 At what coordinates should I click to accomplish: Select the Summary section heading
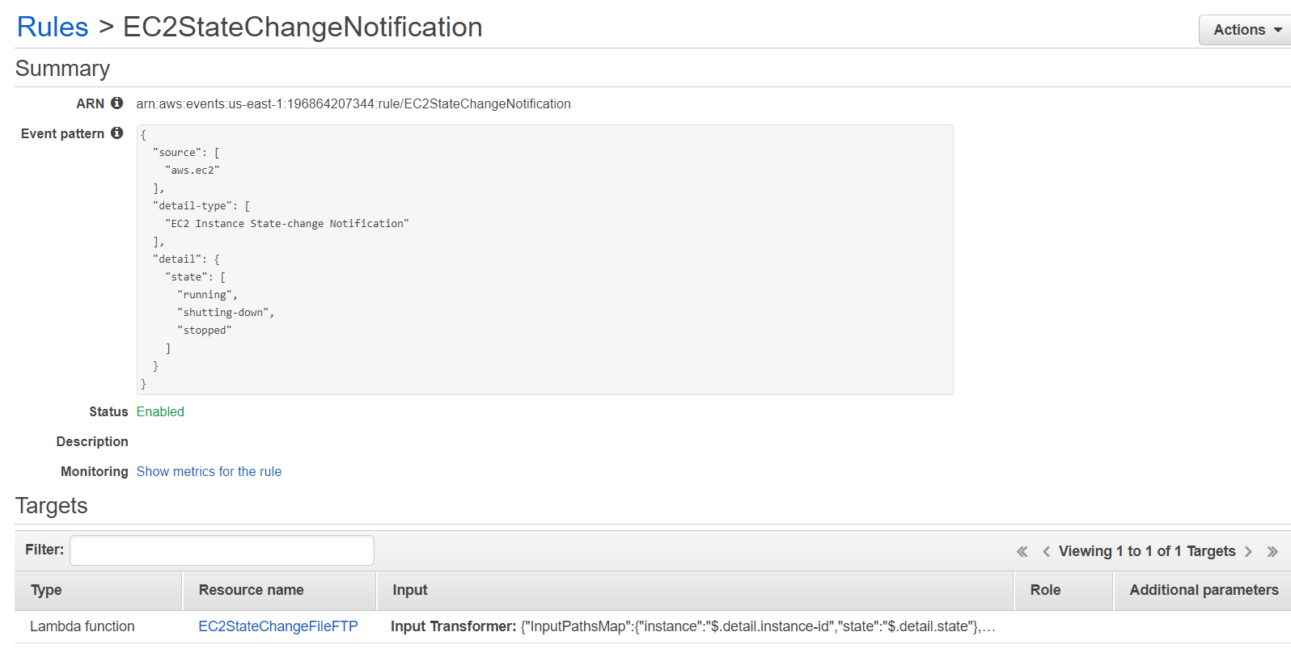pos(62,69)
